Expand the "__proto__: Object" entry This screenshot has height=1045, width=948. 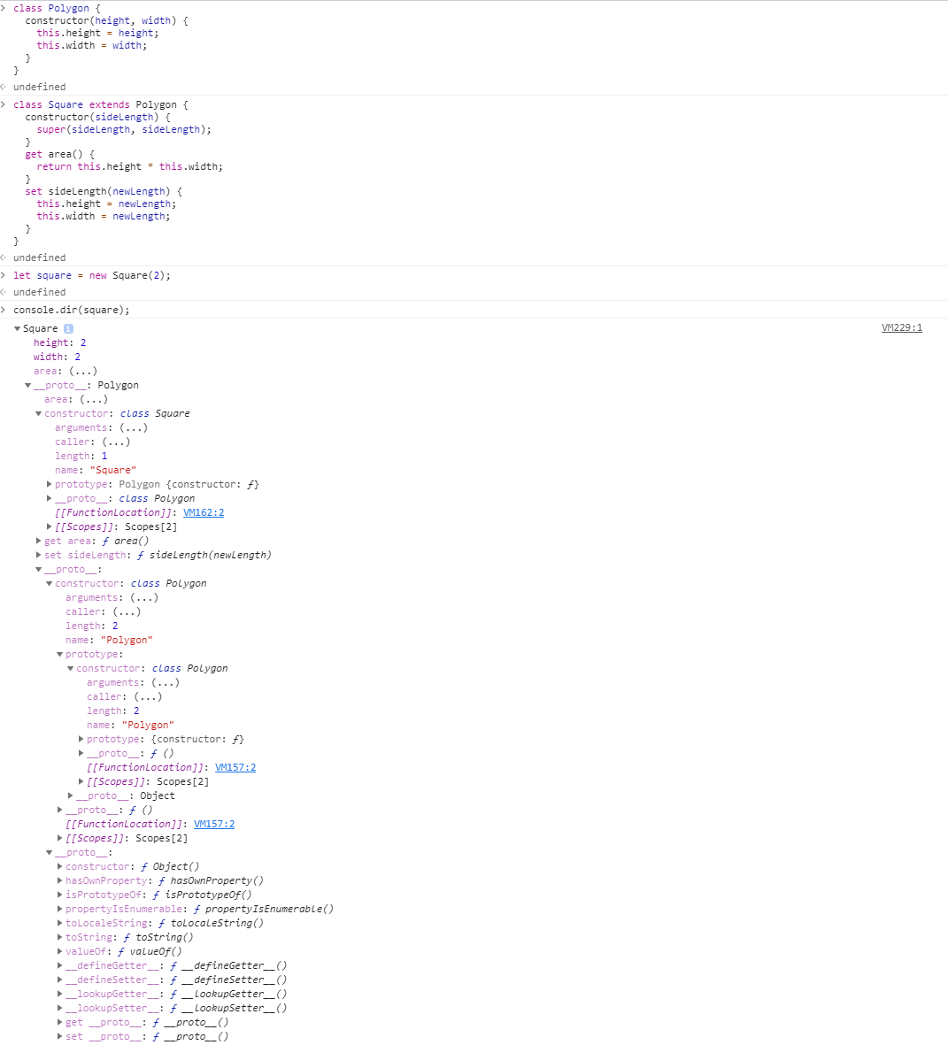point(71,796)
